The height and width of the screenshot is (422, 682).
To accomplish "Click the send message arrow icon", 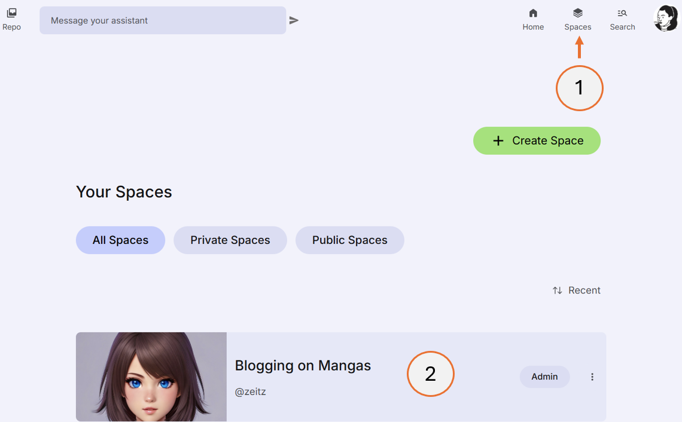I will point(294,20).
